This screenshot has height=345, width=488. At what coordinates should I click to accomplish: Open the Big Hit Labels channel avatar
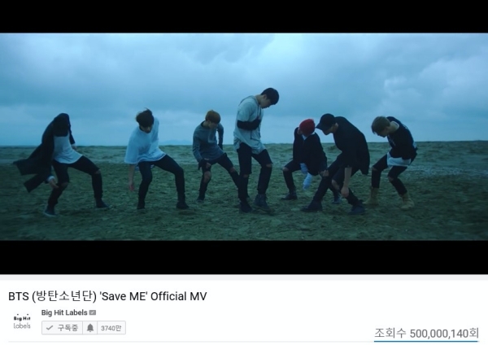click(22, 322)
